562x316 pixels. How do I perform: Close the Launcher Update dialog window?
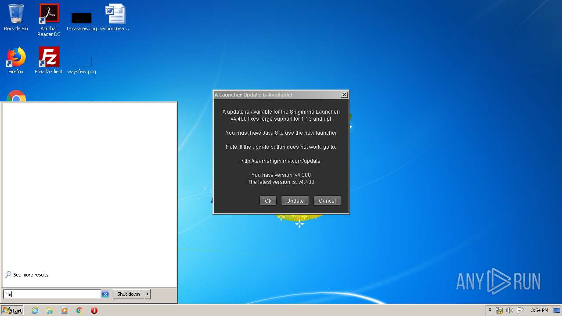(344, 94)
